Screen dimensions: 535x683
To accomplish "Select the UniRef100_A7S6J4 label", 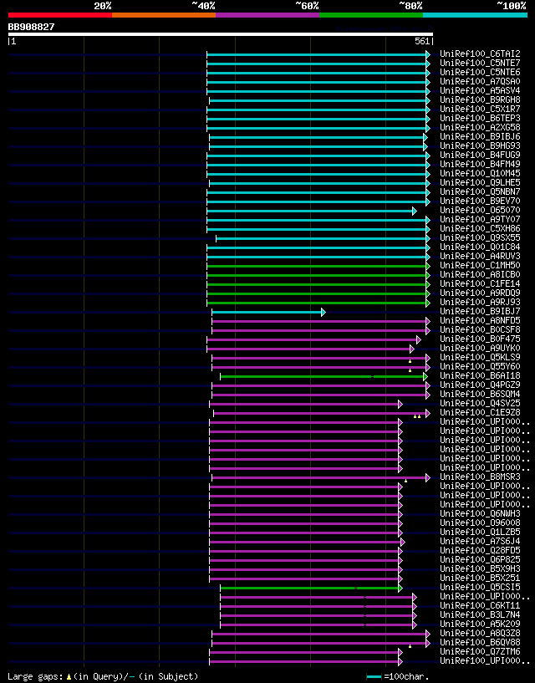I will [x=480, y=541].
